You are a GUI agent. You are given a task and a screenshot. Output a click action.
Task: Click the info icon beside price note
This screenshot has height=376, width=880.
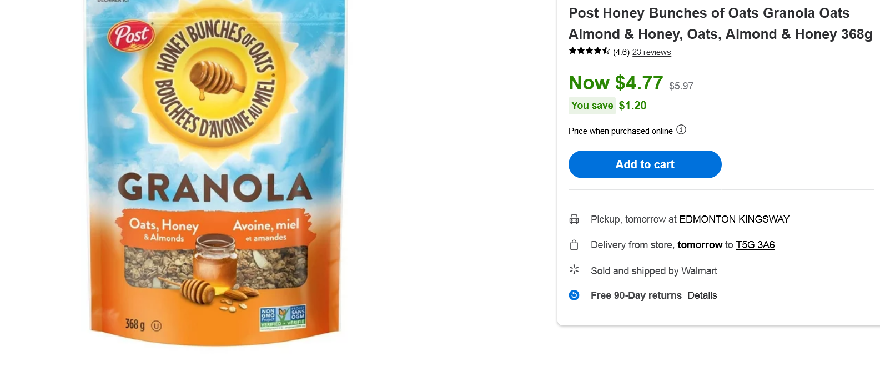pos(681,130)
